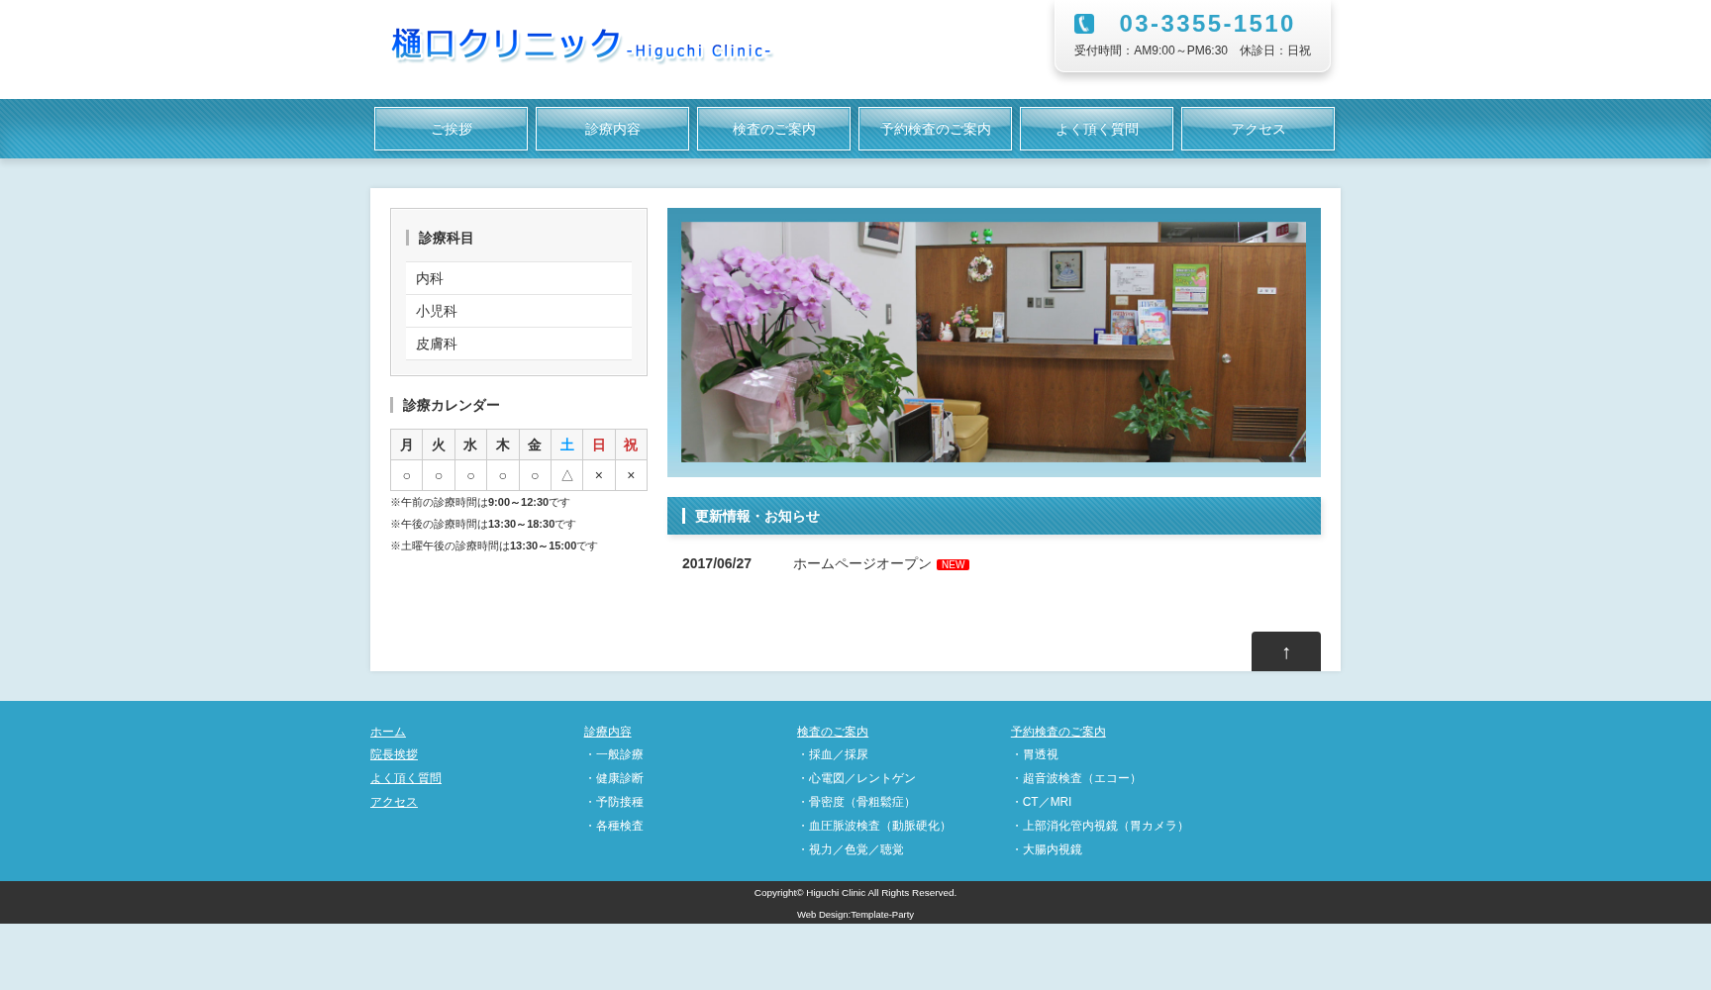Select 内科 from the 診療科目 list

[x=518, y=278]
